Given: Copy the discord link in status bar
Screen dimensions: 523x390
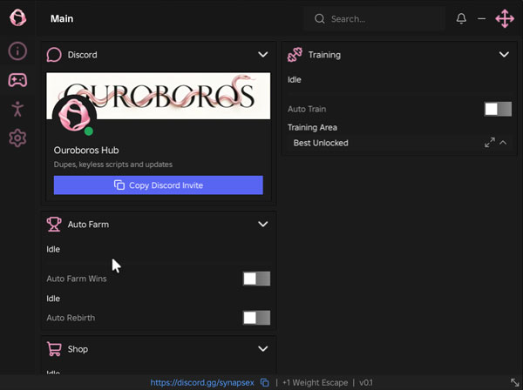Looking at the screenshot, I should click(265, 383).
